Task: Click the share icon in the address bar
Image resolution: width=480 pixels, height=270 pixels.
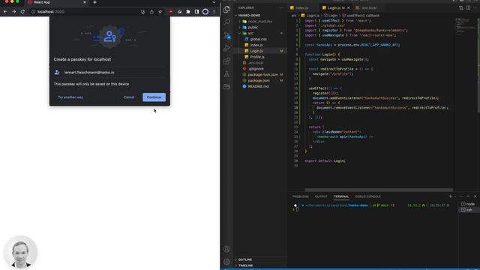Action: (151, 12)
